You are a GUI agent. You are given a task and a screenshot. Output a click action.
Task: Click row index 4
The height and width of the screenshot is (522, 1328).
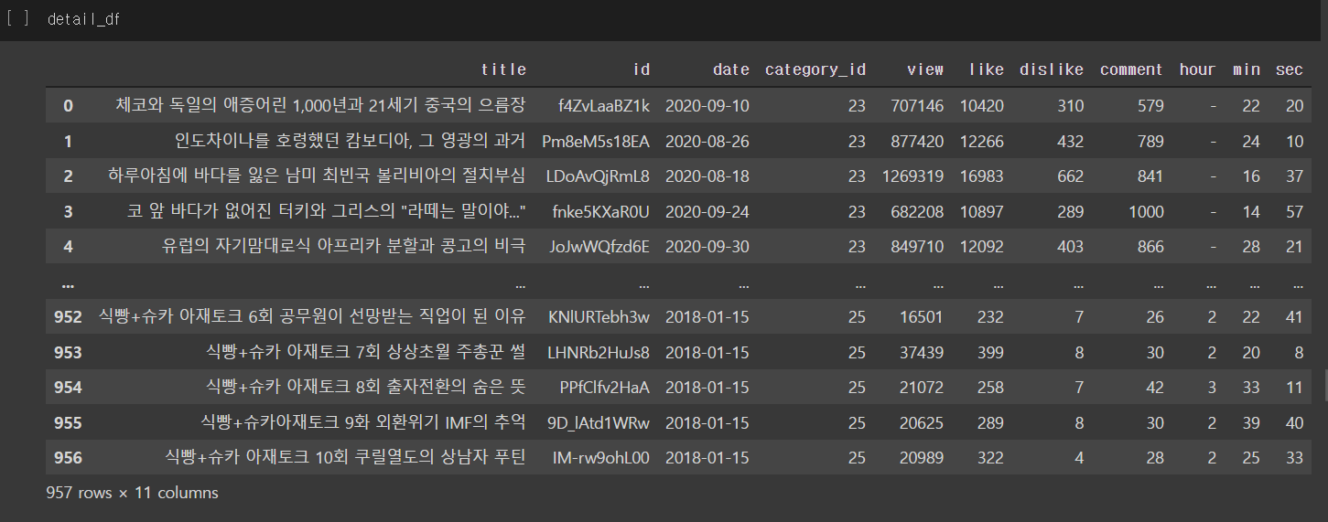click(x=68, y=247)
